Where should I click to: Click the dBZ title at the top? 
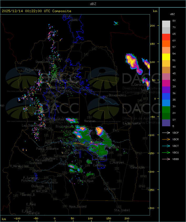93,4
